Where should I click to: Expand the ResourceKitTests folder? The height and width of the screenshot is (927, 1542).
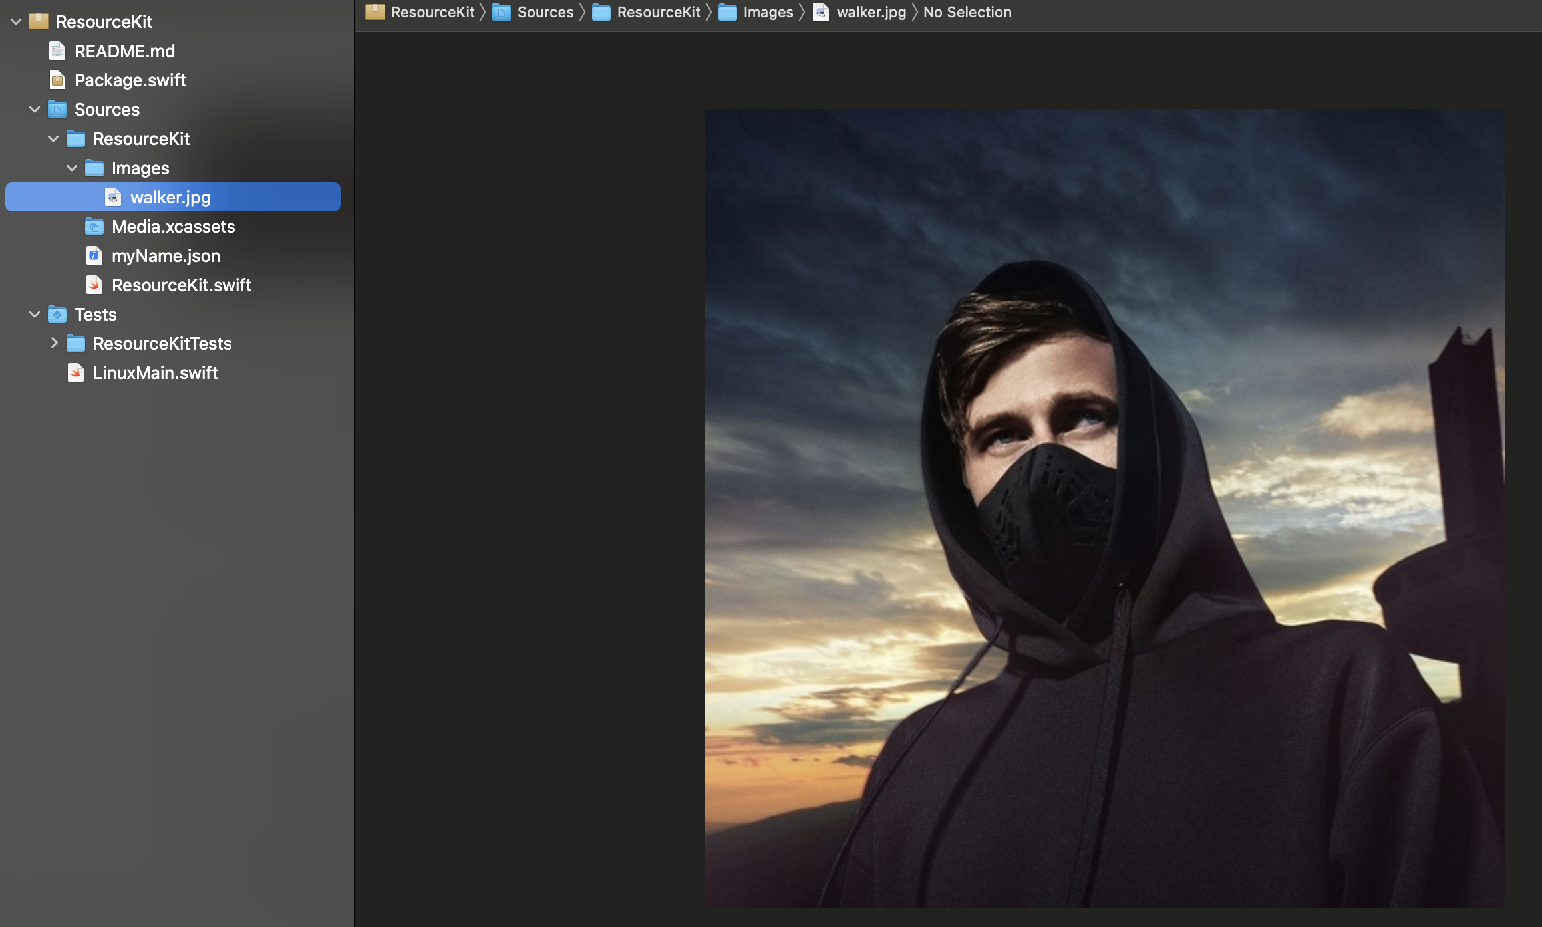(54, 344)
